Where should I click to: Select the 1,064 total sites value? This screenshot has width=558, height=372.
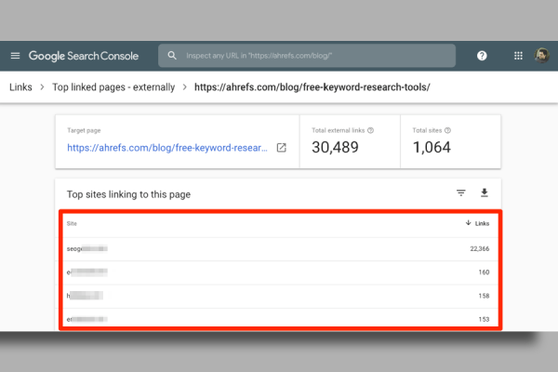pyautogui.click(x=432, y=147)
